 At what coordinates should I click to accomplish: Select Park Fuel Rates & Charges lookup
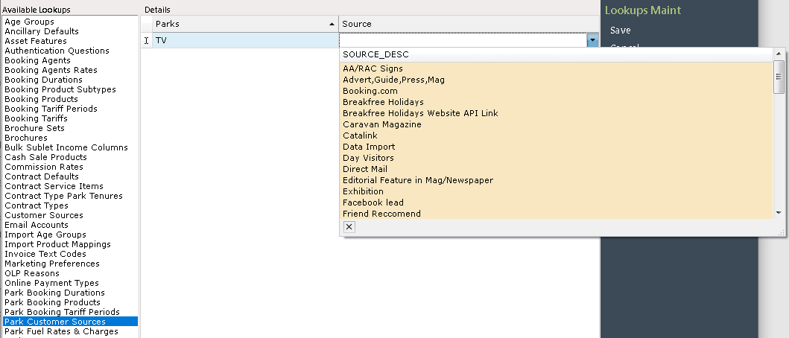click(x=61, y=331)
